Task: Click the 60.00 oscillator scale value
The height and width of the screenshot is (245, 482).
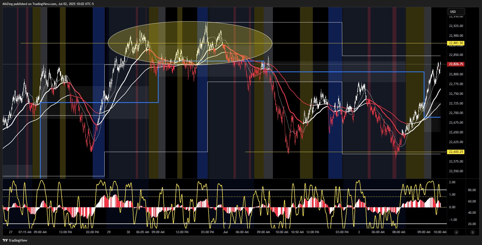Action: [x=472, y=201]
